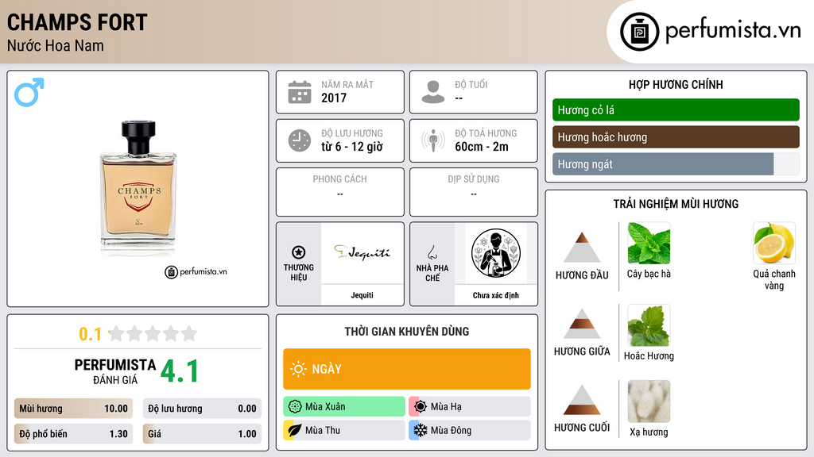
Task: Click the sun icon next to Mùa Hạ
Action: click(x=421, y=407)
